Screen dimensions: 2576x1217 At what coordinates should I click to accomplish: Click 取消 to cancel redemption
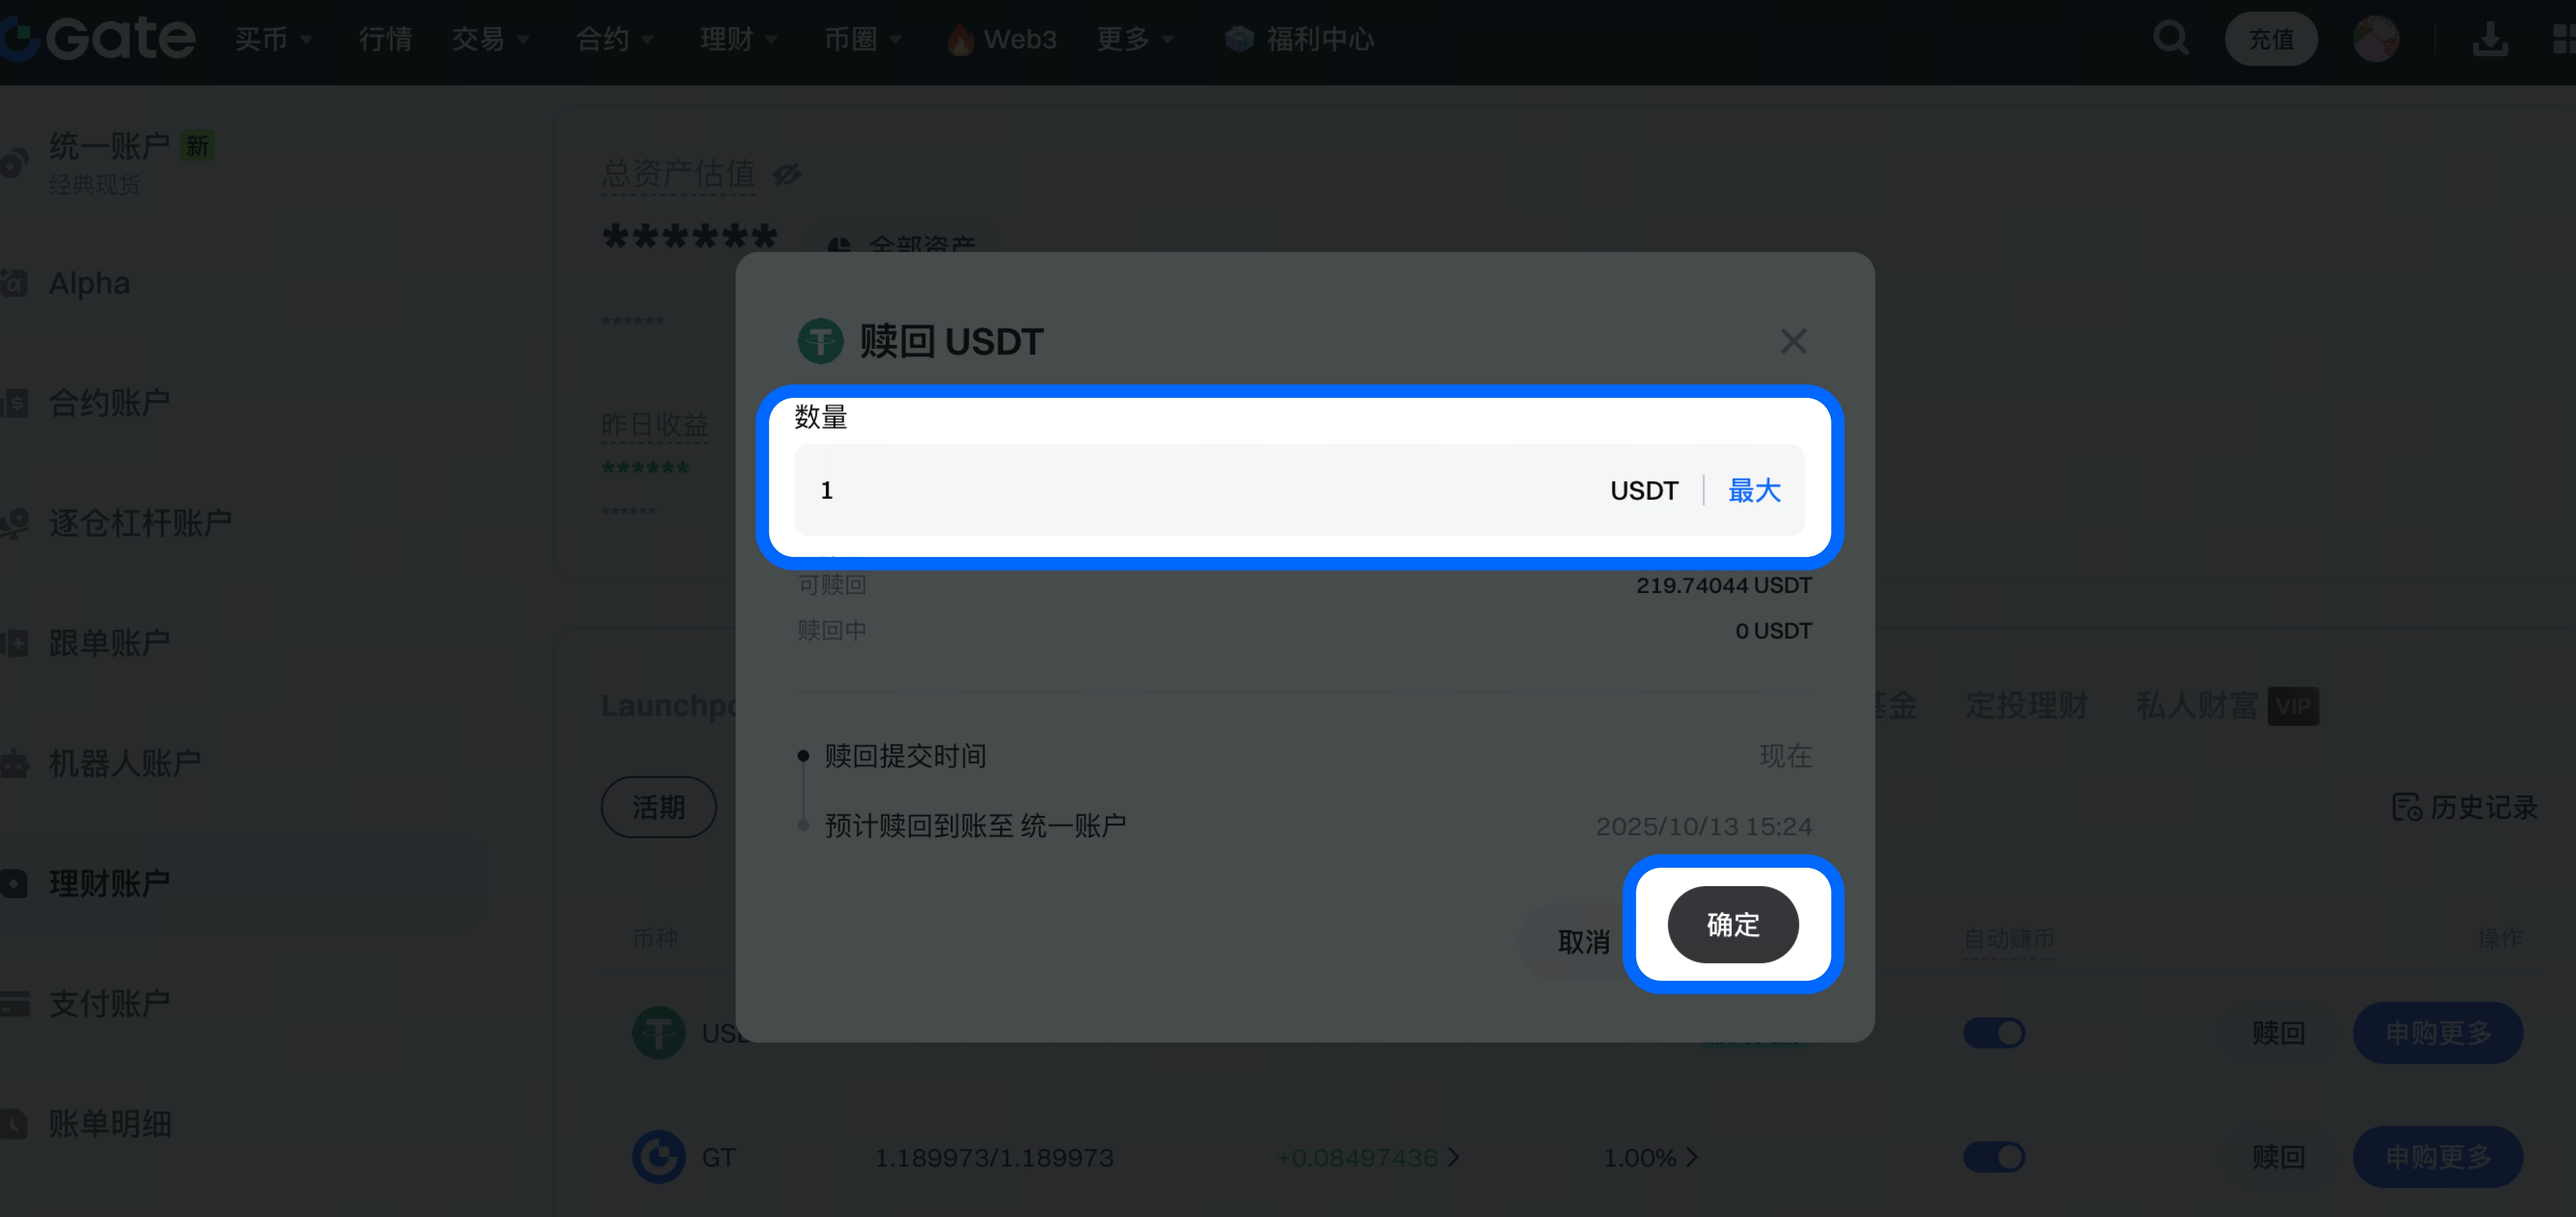coord(1583,942)
